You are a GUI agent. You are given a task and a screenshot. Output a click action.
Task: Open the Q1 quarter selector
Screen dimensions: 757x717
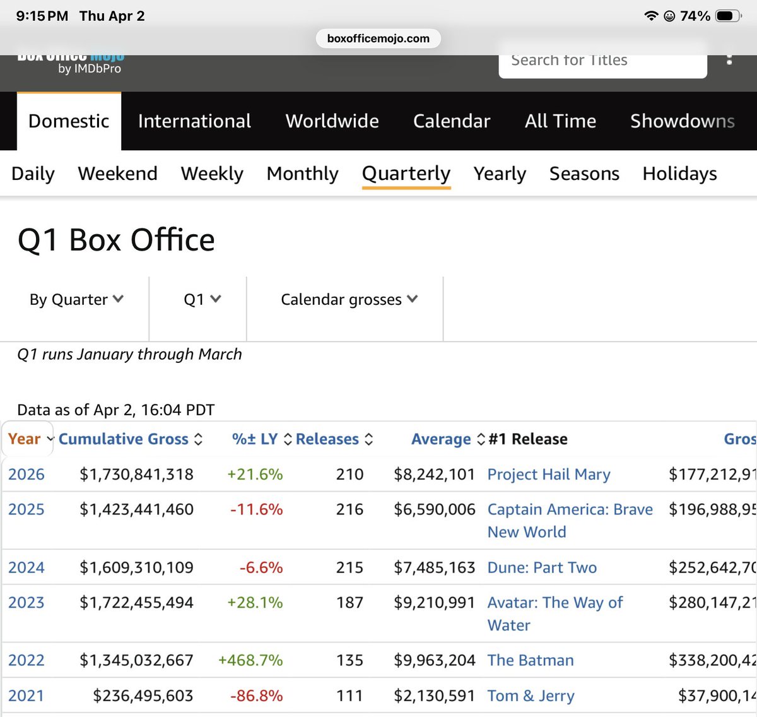202,299
